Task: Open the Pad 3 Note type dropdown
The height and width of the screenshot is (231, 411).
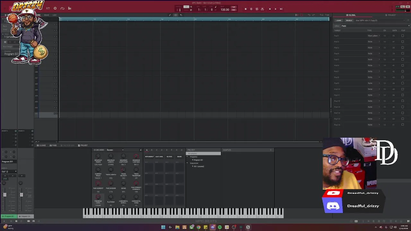Action: pyautogui.click(x=373, y=48)
